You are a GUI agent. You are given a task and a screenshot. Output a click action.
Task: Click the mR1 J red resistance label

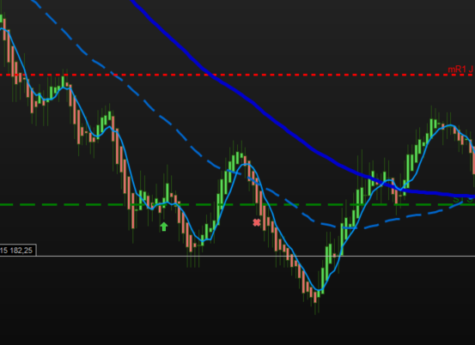(x=460, y=70)
